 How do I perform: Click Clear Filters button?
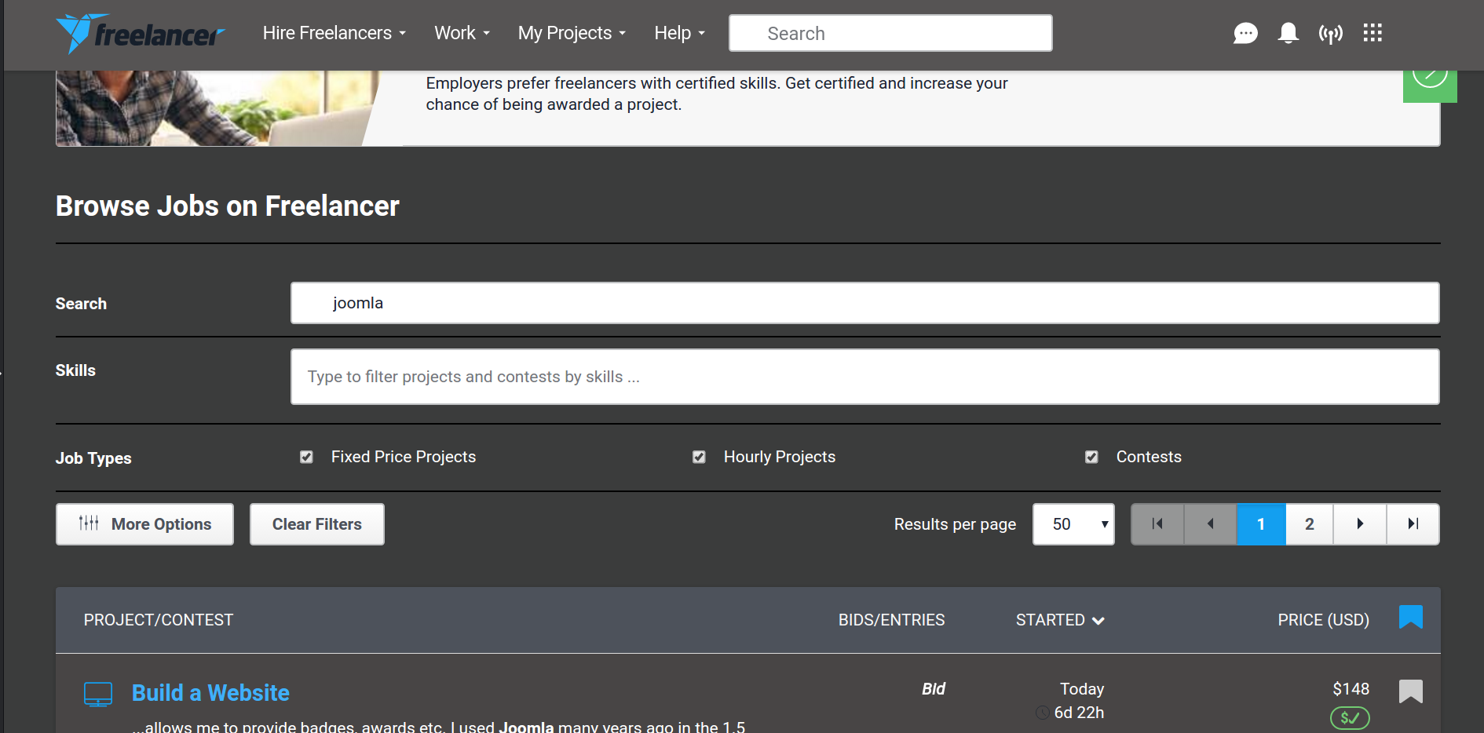(x=317, y=524)
